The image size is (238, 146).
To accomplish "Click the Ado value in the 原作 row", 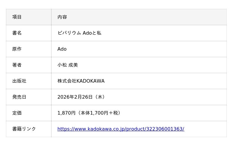I will (x=62, y=49).
